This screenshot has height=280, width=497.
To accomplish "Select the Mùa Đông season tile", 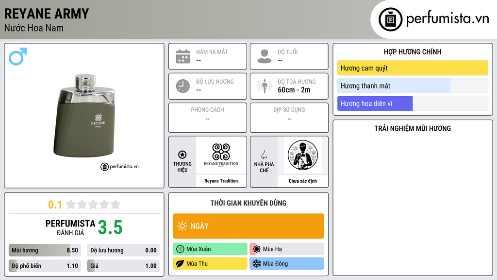I will pyautogui.click(x=286, y=264).
